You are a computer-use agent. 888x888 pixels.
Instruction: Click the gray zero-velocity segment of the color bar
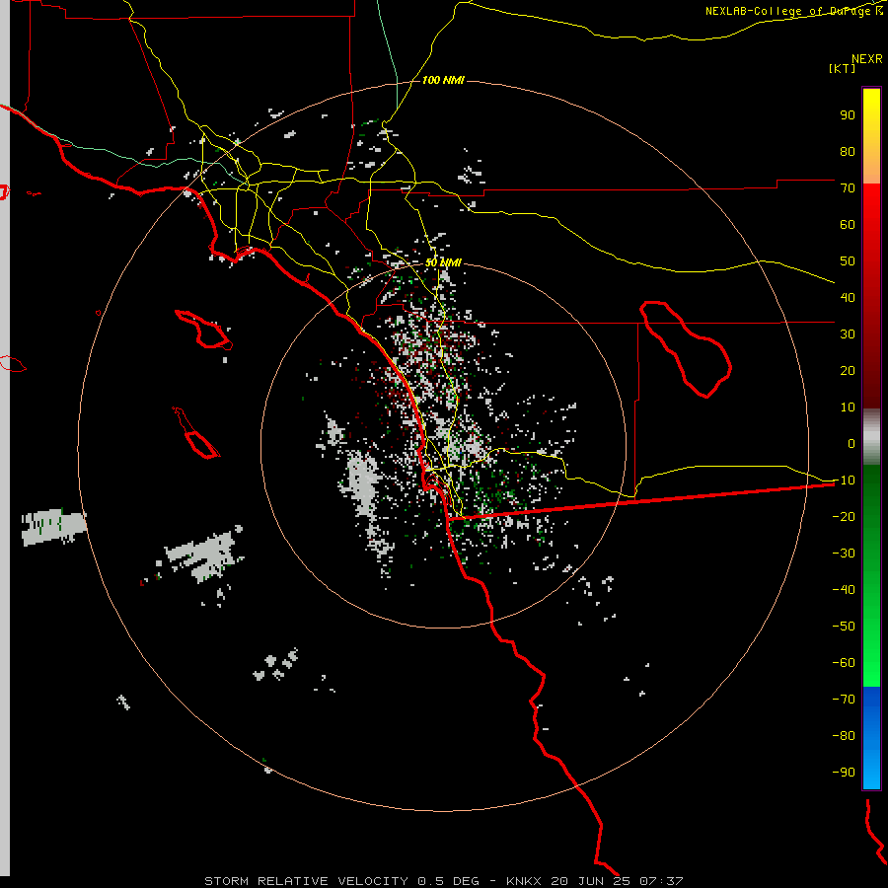pyautogui.click(x=871, y=437)
